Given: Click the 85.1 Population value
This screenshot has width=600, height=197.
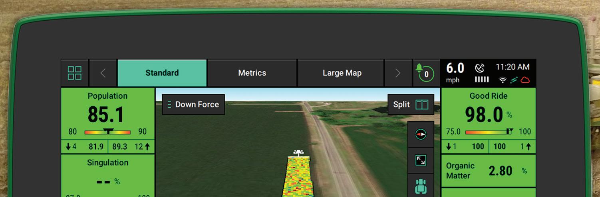Looking at the screenshot, I should click(x=106, y=115).
